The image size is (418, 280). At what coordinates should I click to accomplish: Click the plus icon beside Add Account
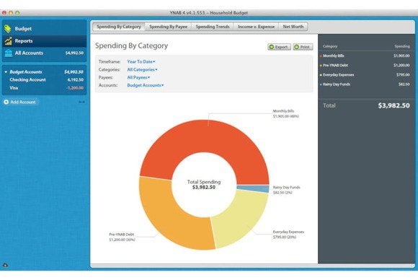pyautogui.click(x=6, y=102)
